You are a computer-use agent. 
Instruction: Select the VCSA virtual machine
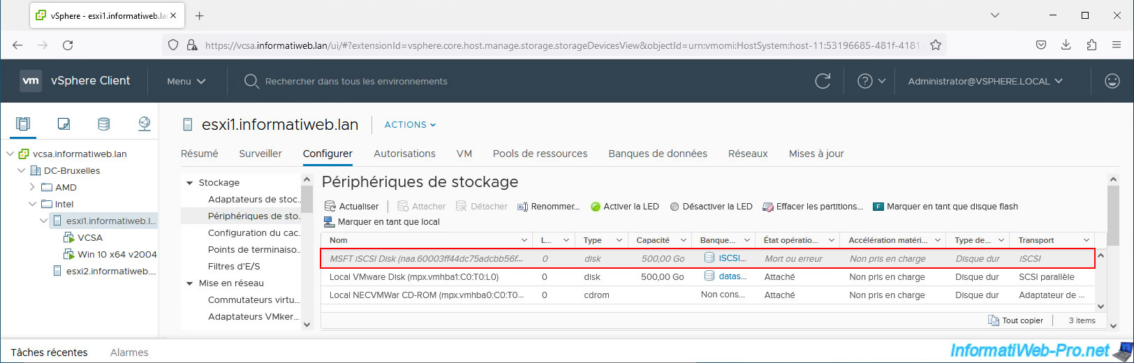pos(90,237)
